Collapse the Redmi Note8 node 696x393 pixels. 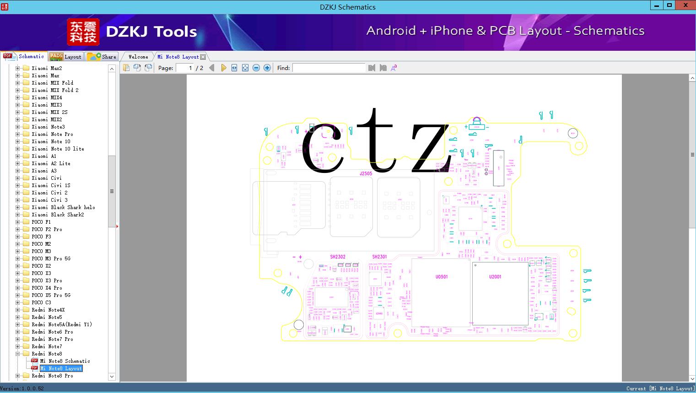18,354
